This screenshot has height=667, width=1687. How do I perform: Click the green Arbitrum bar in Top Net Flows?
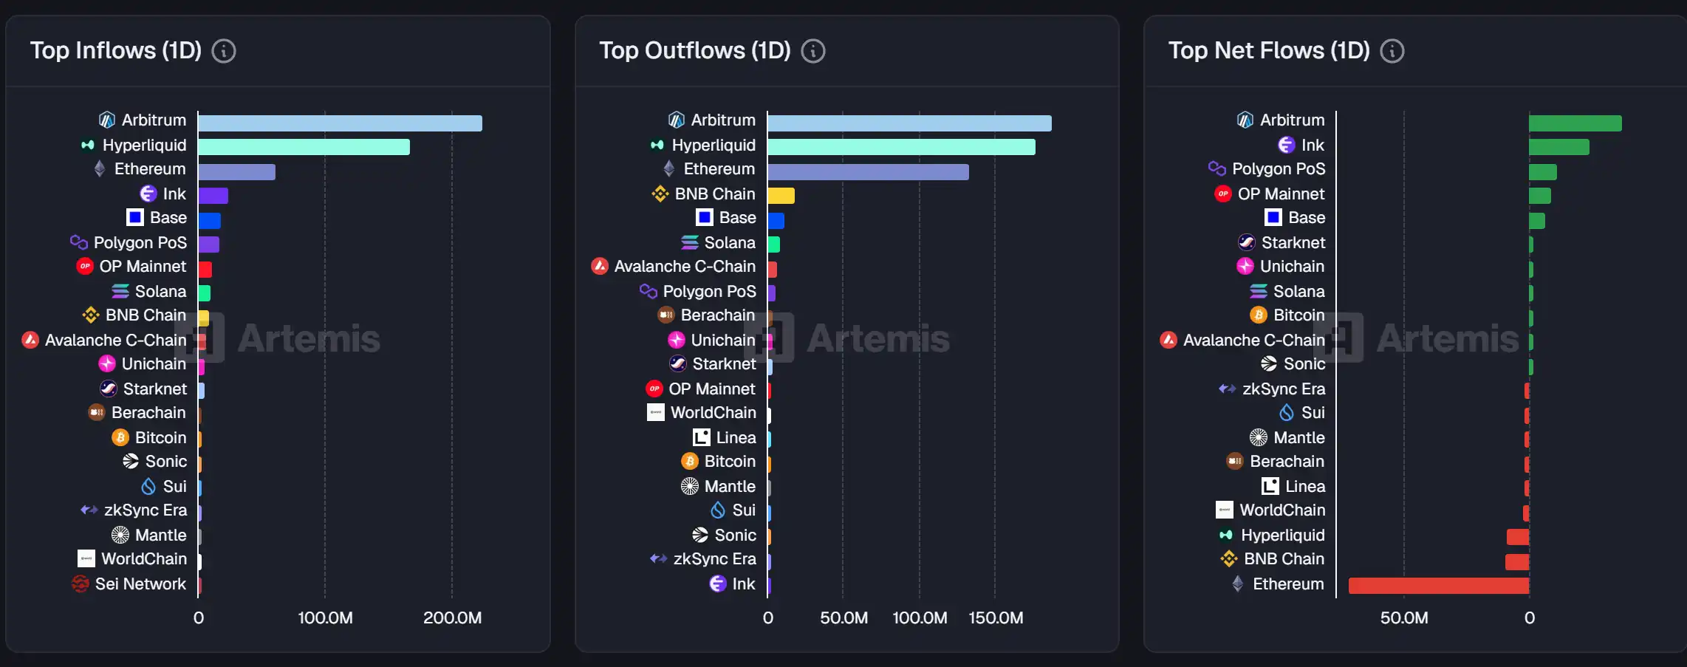[1575, 123]
